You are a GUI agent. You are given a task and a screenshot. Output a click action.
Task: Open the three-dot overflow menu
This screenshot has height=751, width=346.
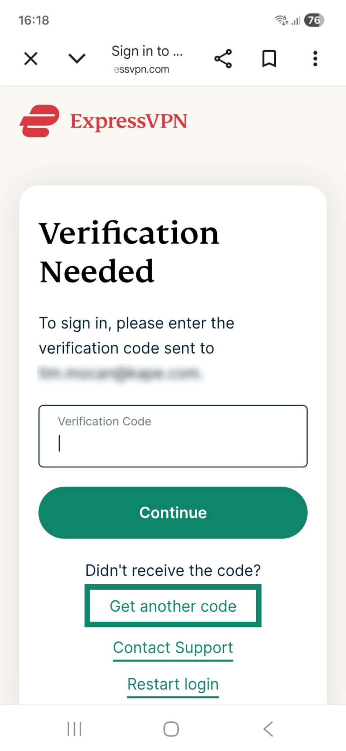point(315,59)
